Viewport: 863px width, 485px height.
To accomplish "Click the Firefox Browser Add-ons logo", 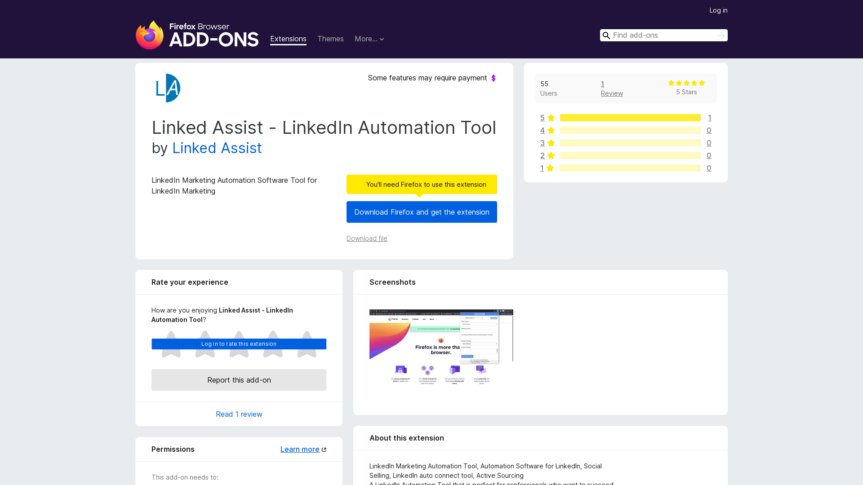I will (197, 35).
